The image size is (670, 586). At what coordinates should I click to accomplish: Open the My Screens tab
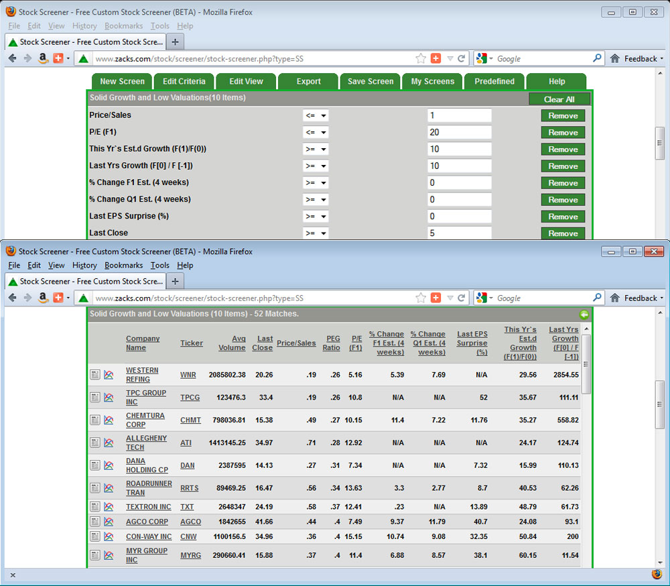tap(432, 81)
